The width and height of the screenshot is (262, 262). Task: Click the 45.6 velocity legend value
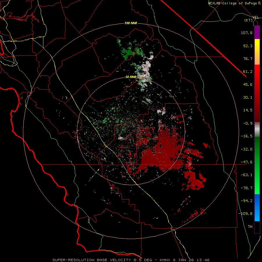[x=248, y=84]
